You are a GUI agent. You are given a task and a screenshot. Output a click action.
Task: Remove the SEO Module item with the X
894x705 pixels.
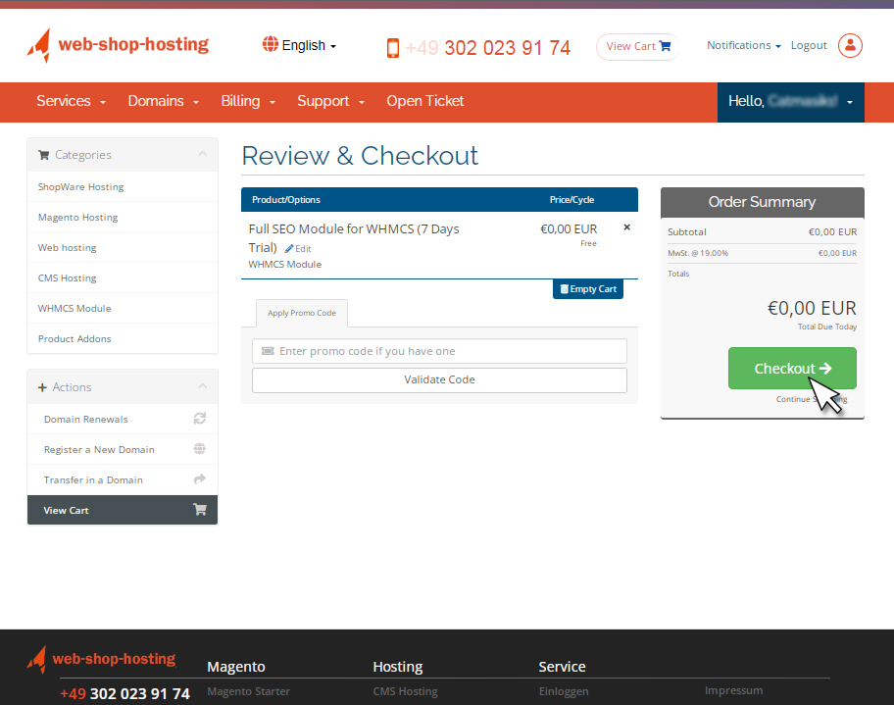pyautogui.click(x=626, y=227)
